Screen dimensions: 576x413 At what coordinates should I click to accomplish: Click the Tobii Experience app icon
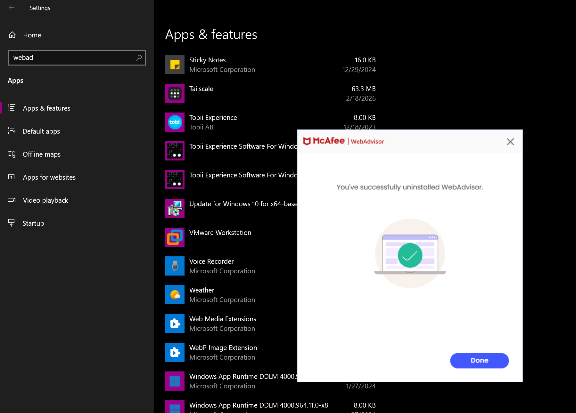pyautogui.click(x=175, y=122)
